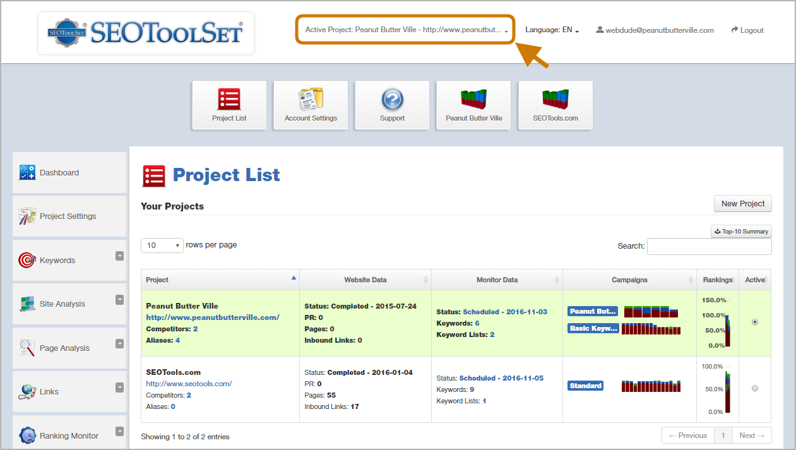Image resolution: width=796 pixels, height=450 pixels.
Task: Click the Basic Keyw... campaign bar chart
Action: [x=651, y=328]
